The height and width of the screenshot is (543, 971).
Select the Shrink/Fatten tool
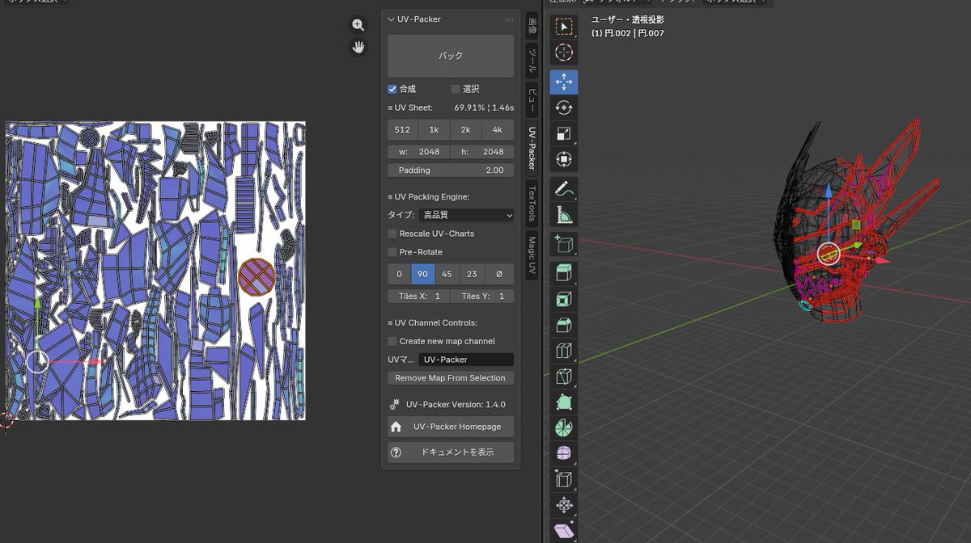tap(564, 506)
